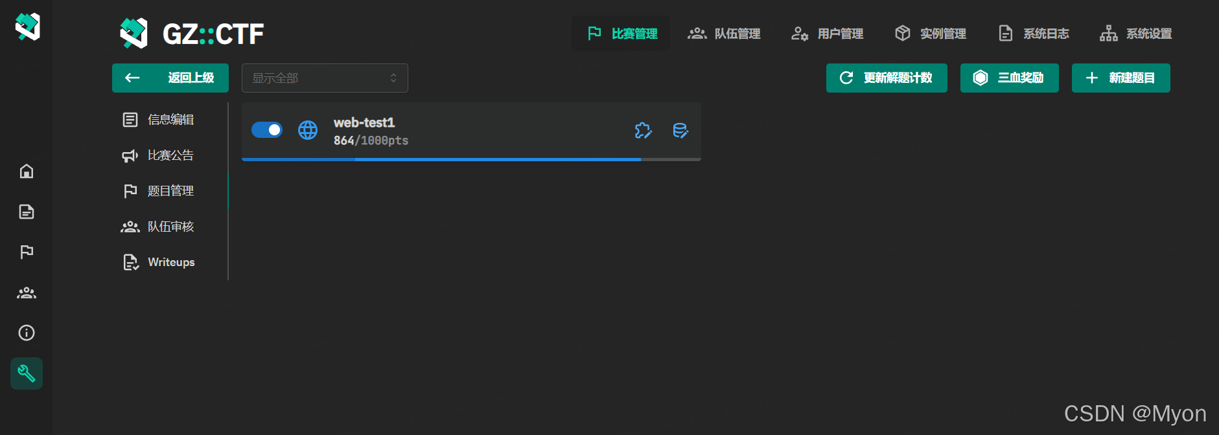Go to 用户管理 tab
The height and width of the screenshot is (435, 1219).
(x=827, y=34)
